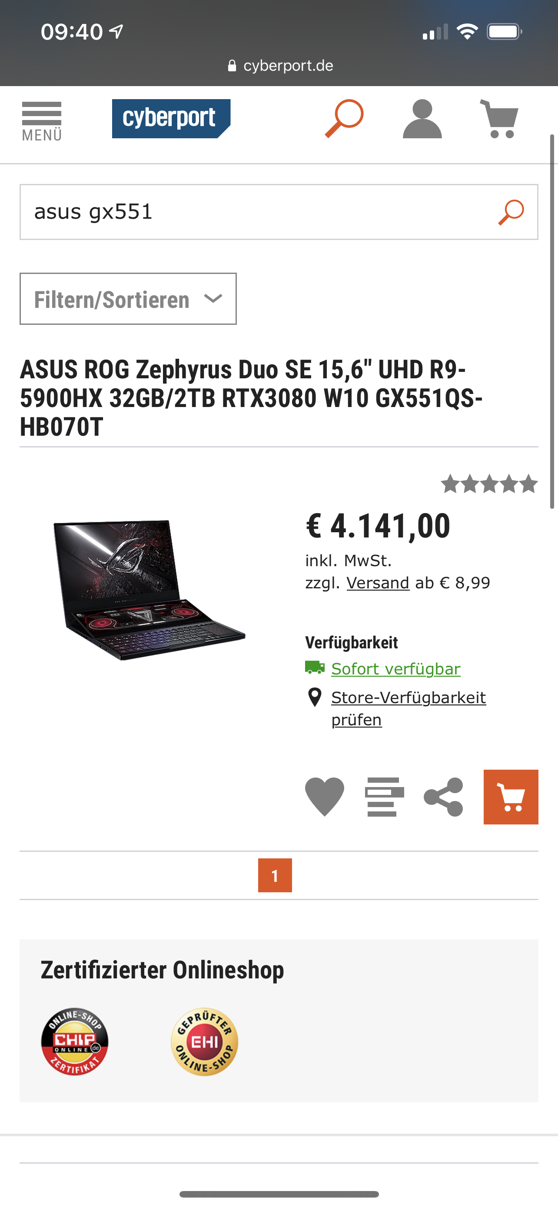
Task: Open the Versand shipping link
Action: [x=378, y=583]
